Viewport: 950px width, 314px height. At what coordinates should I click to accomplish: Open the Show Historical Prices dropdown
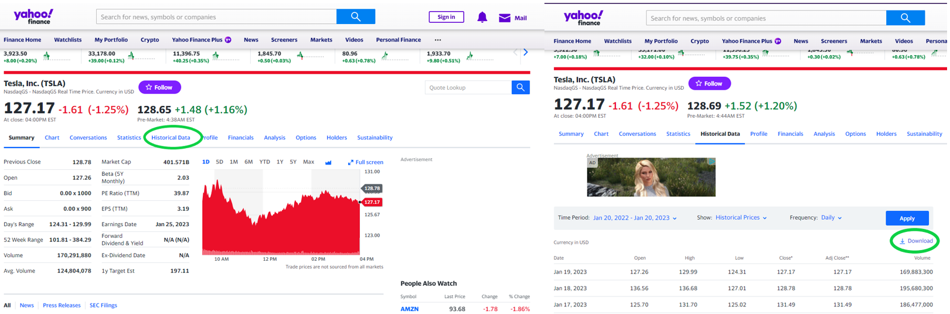[741, 217]
